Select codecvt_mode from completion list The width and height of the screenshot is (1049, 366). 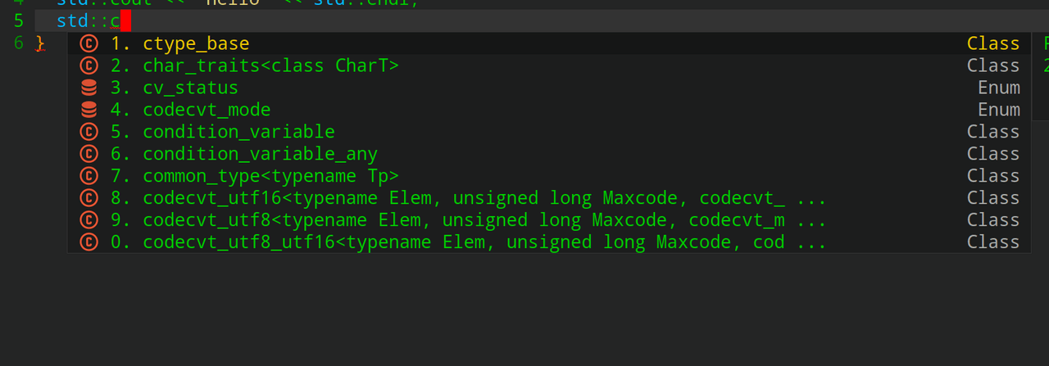[549, 110]
